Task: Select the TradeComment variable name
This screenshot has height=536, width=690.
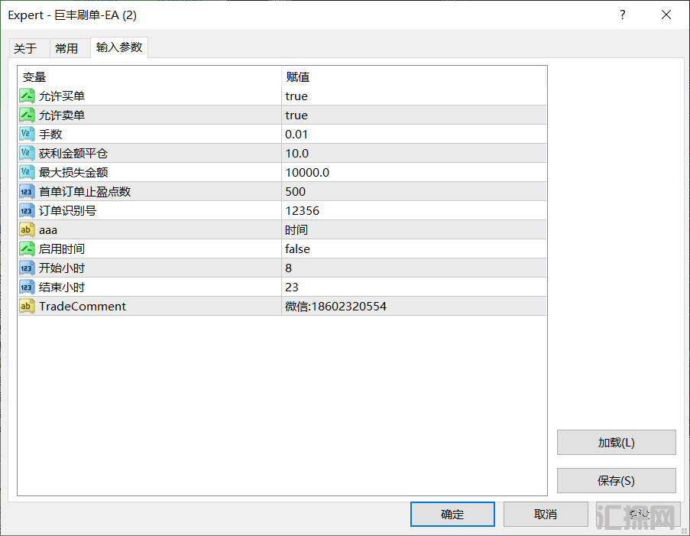Action: [83, 306]
